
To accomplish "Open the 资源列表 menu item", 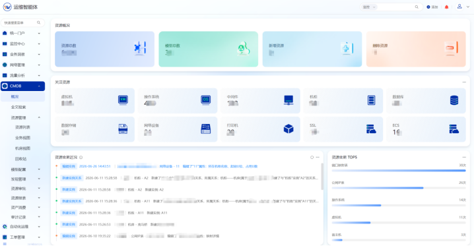I will tap(22, 127).
